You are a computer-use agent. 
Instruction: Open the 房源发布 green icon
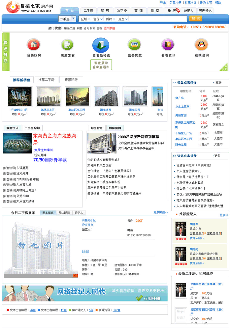click(x=67, y=45)
